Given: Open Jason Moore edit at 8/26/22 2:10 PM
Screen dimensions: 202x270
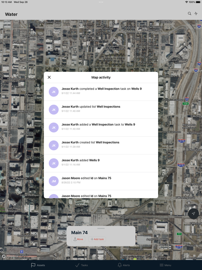Looking at the screenshot, I should [x=101, y=181].
